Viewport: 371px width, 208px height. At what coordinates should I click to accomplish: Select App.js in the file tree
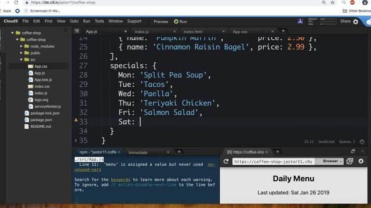tap(39, 73)
